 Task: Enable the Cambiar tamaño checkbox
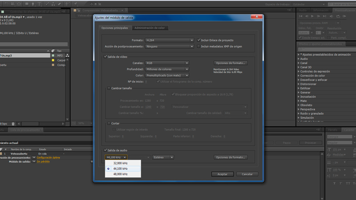[x=109, y=88]
